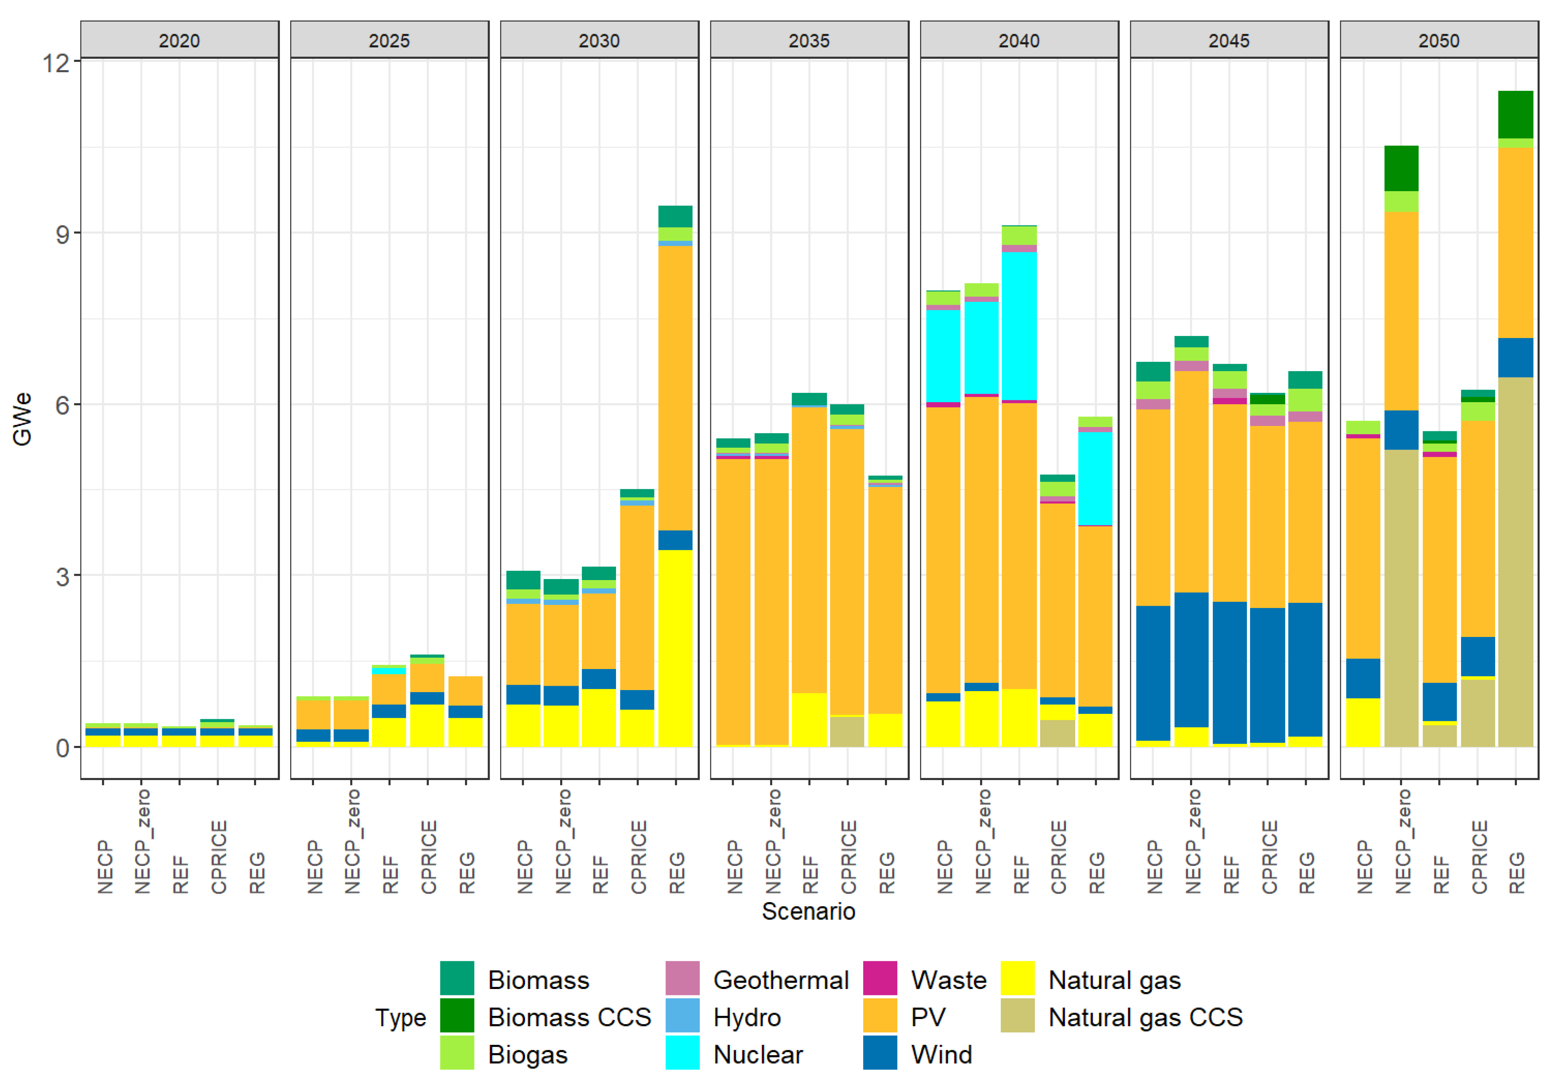Image resolution: width=1566 pixels, height=1084 pixels.
Task: Select the Biogas light green legend swatch
Action: (x=457, y=1053)
